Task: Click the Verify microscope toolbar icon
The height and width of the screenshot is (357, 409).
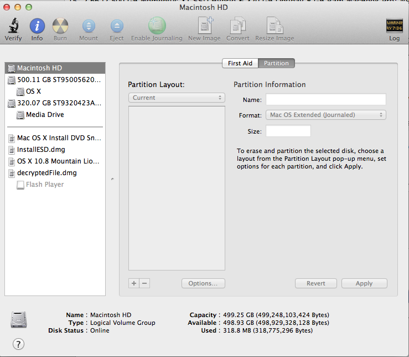Action: (x=14, y=25)
